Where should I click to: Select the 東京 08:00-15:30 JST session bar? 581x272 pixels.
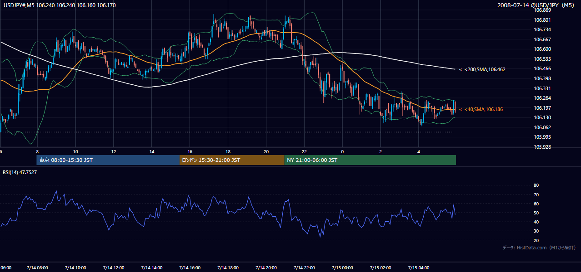(108, 160)
